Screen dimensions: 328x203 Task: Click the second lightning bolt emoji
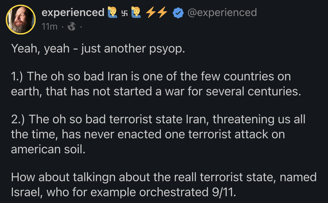[x=162, y=13]
